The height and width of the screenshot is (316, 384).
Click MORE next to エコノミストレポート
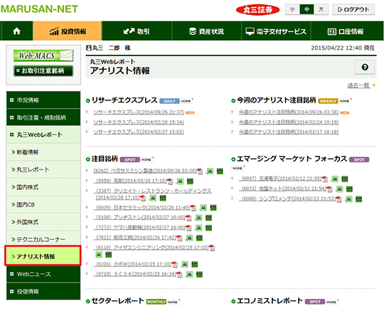[331, 302]
